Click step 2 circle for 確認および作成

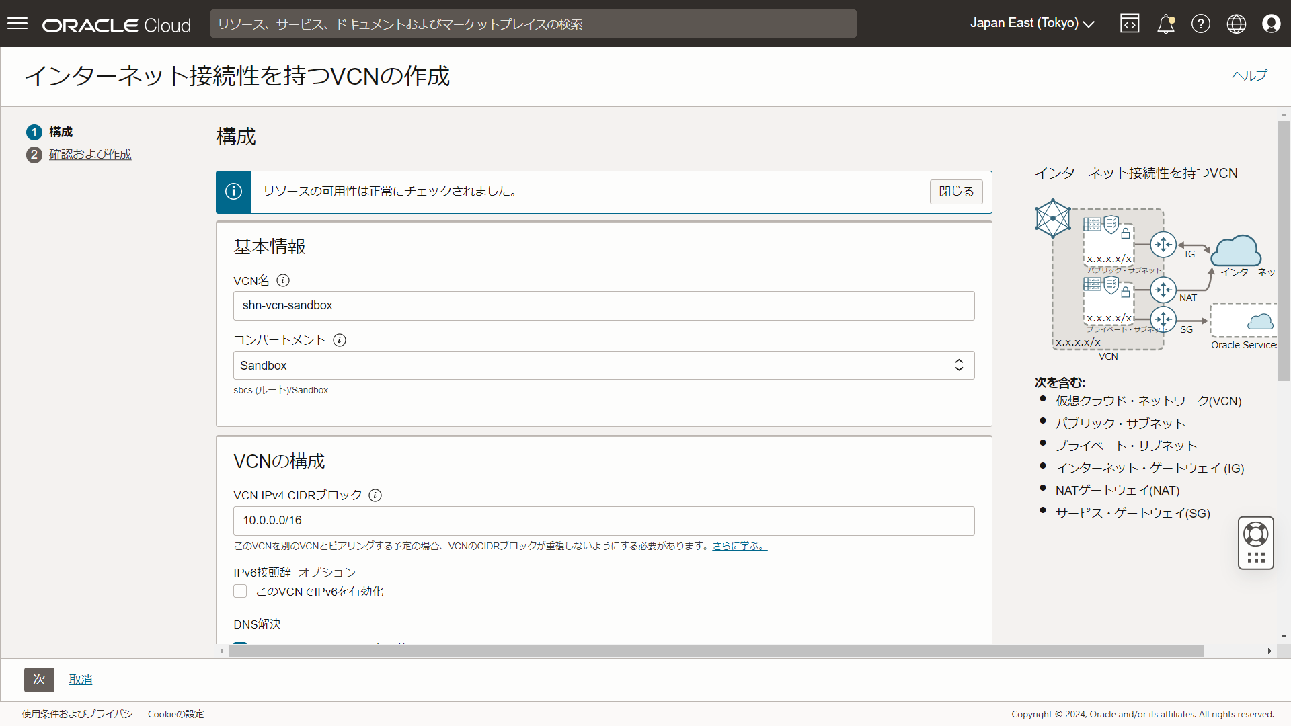click(x=34, y=155)
